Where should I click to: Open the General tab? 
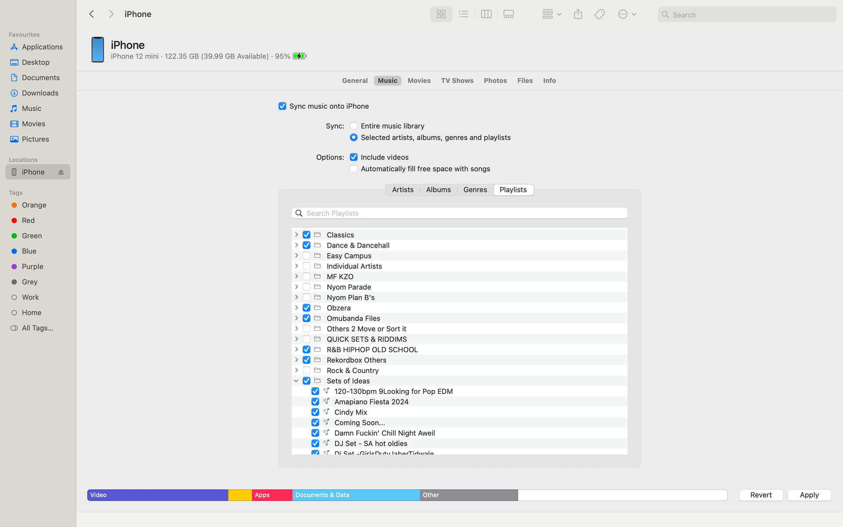click(355, 80)
